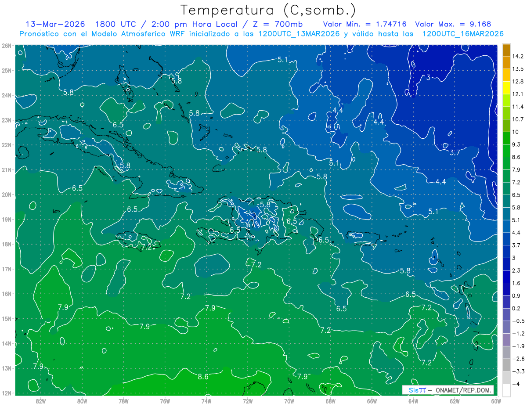Click the yellow swatch between 12.1 and 12.8

tap(506, 88)
